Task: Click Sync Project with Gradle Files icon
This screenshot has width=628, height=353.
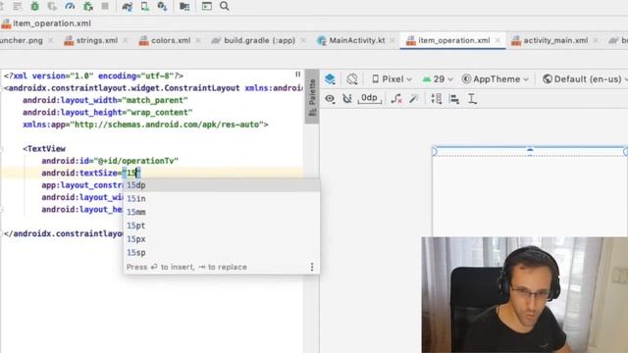Action: 128,6
